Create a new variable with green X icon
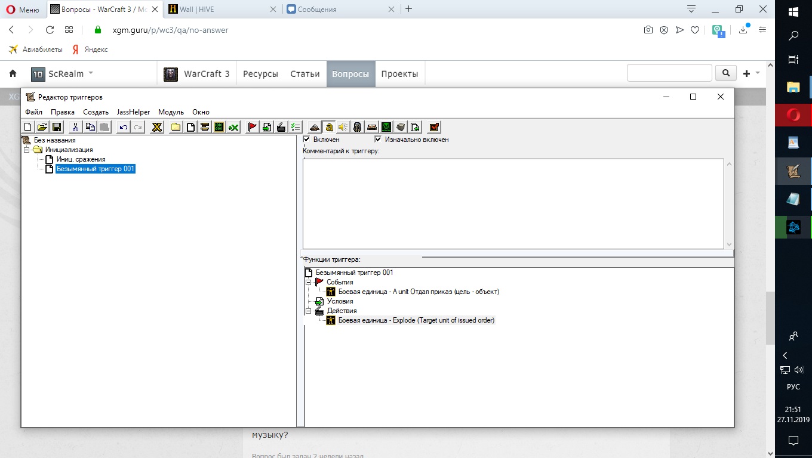812x458 pixels. [x=233, y=126]
